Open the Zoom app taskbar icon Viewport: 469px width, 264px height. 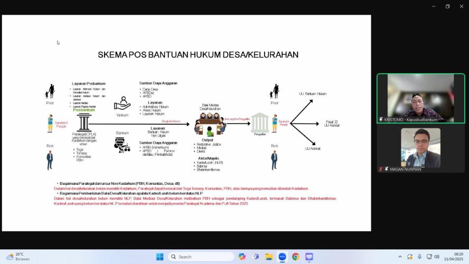coord(282,257)
